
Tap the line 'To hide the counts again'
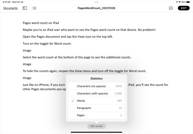tap(84, 71)
